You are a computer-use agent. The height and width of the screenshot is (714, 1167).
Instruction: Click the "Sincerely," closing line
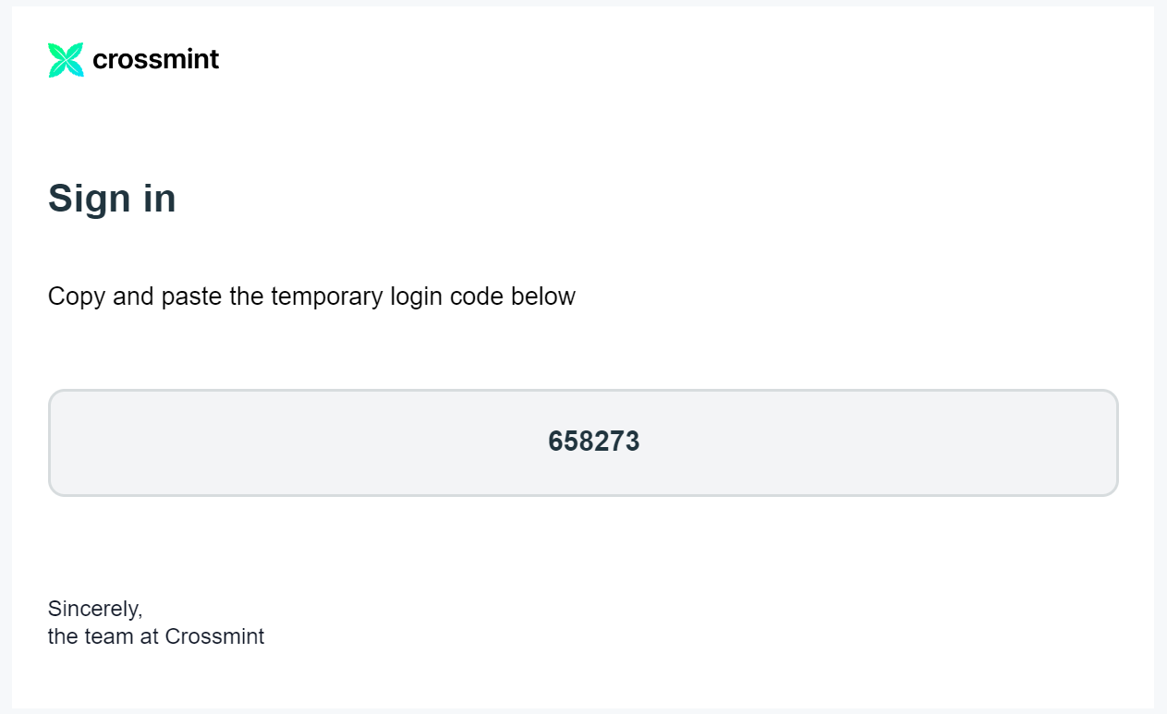pos(95,609)
